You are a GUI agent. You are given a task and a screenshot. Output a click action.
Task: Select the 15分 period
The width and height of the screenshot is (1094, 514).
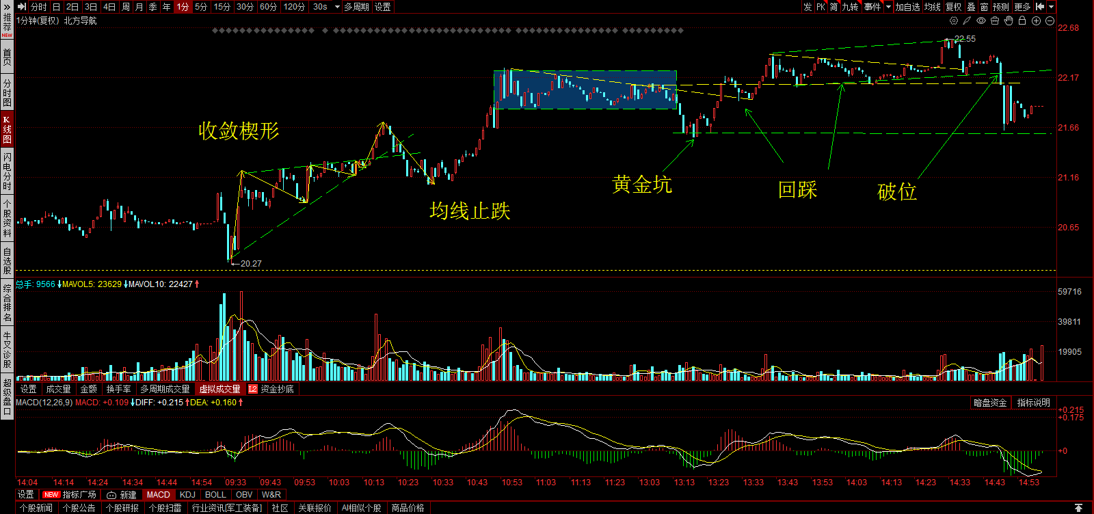[x=222, y=7]
